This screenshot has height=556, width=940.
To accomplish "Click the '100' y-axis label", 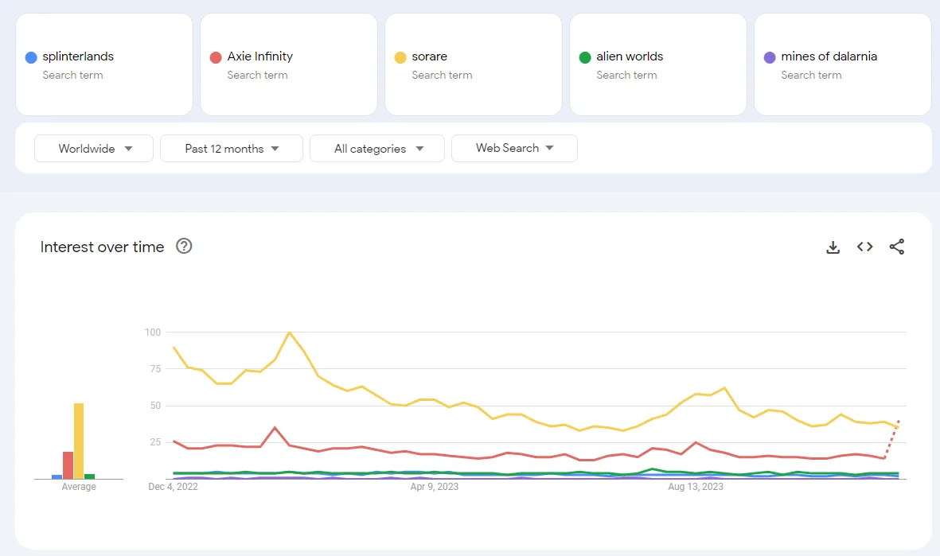I will (153, 332).
